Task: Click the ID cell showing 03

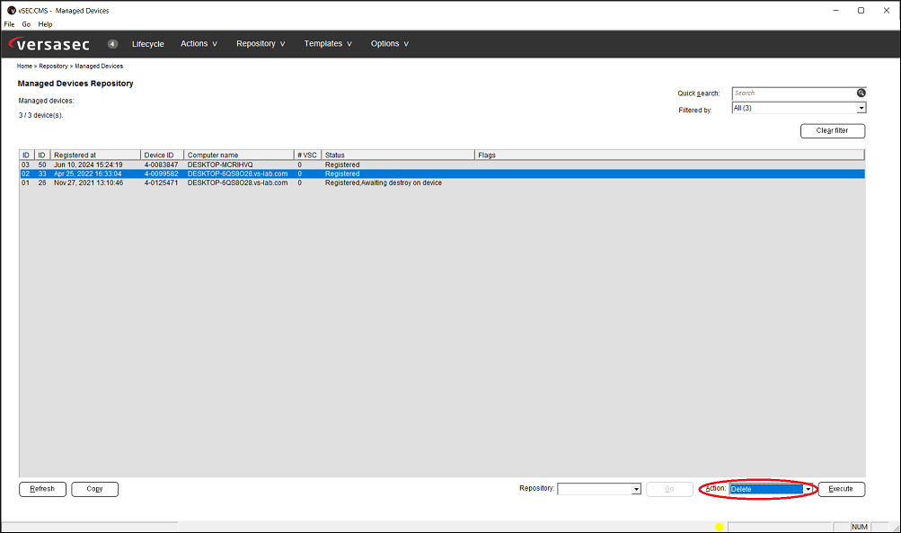Action: pyautogui.click(x=25, y=164)
